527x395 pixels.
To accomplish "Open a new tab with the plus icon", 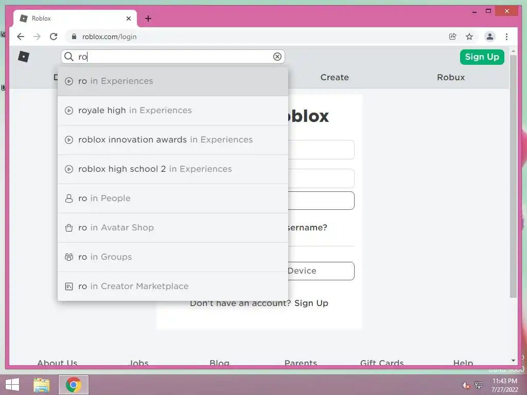I will click(x=148, y=19).
